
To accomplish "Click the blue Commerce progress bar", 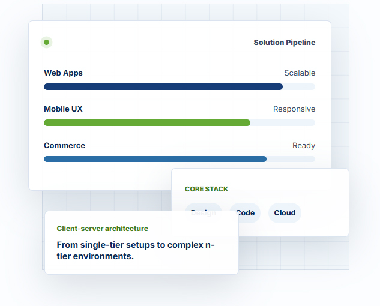I will click(x=155, y=159).
